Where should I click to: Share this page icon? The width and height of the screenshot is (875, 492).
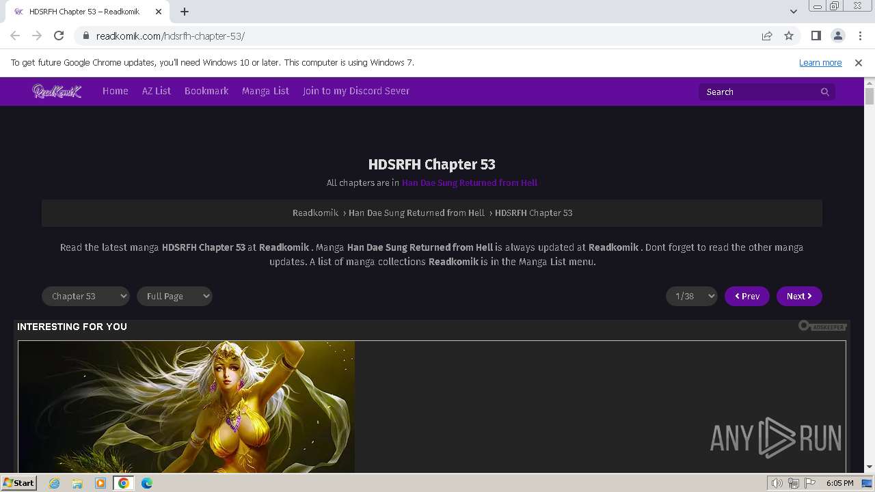tap(767, 36)
